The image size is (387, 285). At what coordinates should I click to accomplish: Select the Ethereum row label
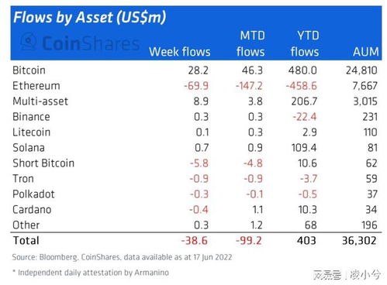coord(36,86)
